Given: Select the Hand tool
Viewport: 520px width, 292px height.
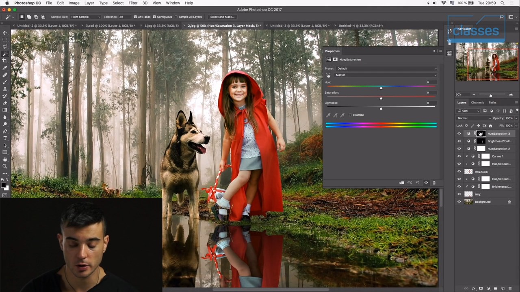Looking at the screenshot, I should coord(5,159).
